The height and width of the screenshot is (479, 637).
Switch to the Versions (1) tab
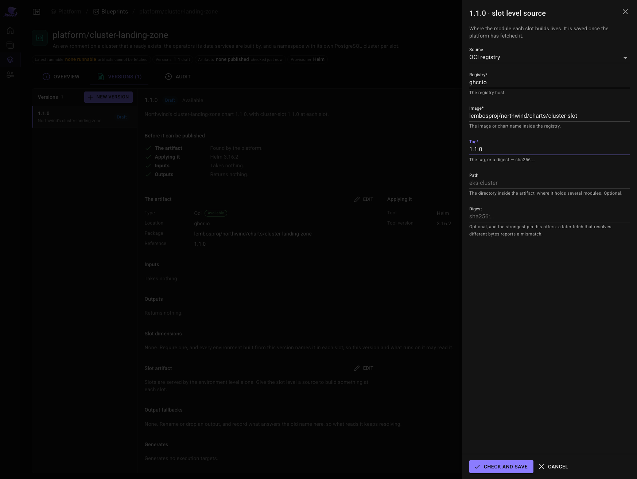click(119, 77)
